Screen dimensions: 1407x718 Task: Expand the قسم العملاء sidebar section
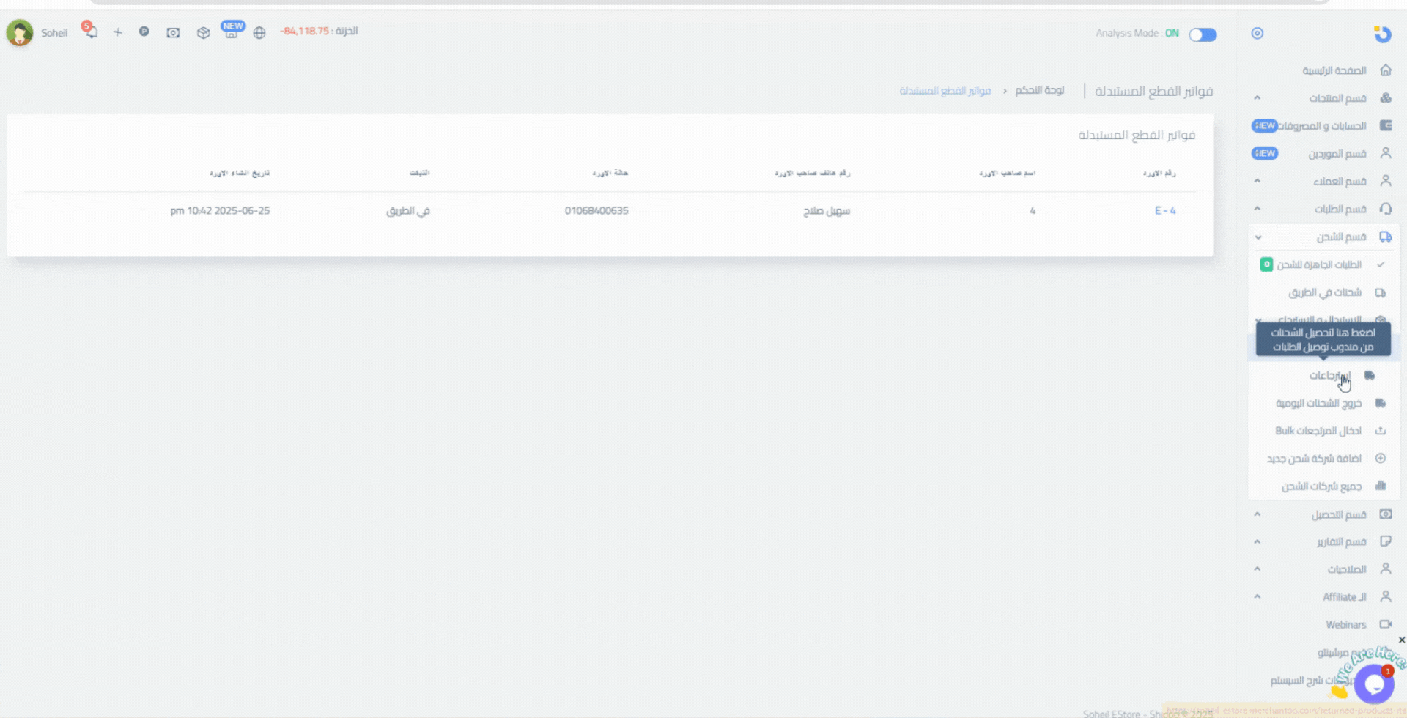click(1339, 181)
